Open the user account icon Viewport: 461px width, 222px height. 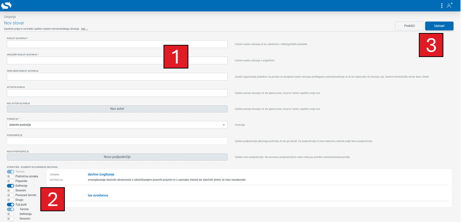(449, 6)
